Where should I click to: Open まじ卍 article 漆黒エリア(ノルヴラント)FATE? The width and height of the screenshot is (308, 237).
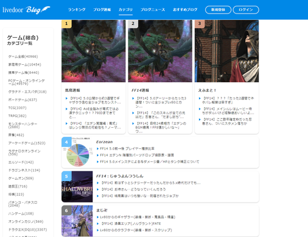tap(131, 224)
